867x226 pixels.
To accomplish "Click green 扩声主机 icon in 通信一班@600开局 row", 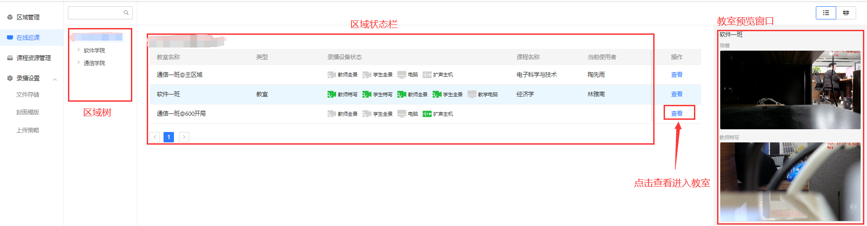I will tap(427, 114).
